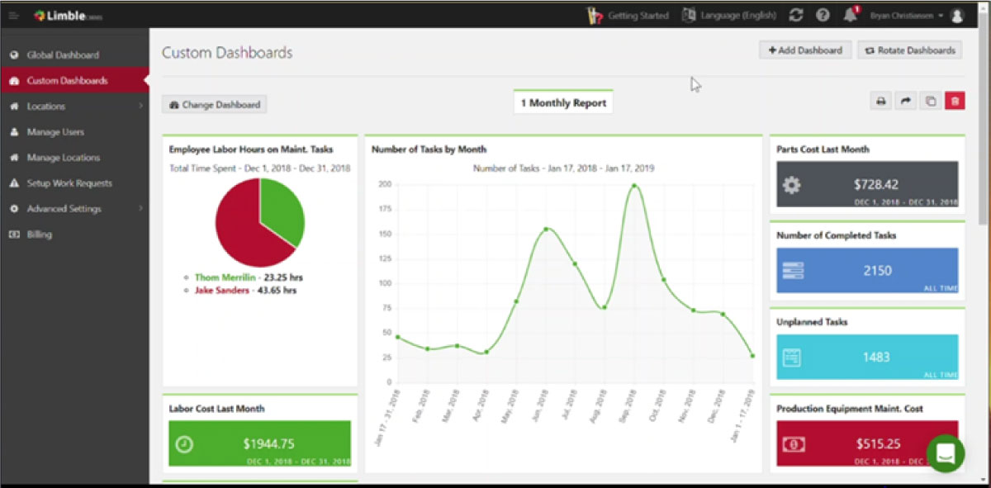Toggle Jake Sanders in the pie chart legend

point(223,291)
